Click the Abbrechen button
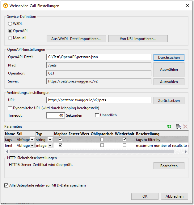This screenshot has height=205, width=194. click(x=175, y=196)
